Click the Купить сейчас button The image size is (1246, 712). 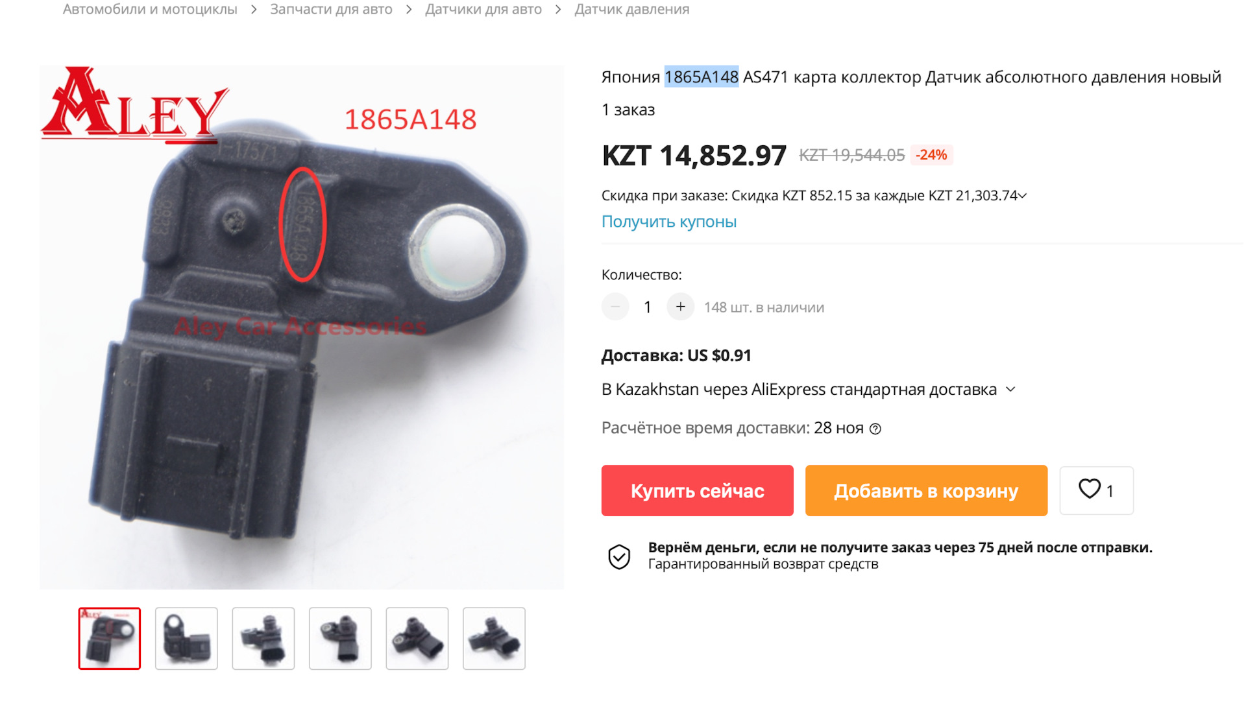[x=697, y=490]
